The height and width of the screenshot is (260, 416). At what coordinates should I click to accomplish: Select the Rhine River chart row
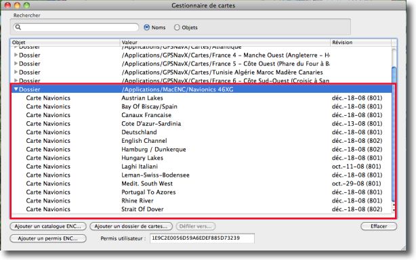point(202,200)
